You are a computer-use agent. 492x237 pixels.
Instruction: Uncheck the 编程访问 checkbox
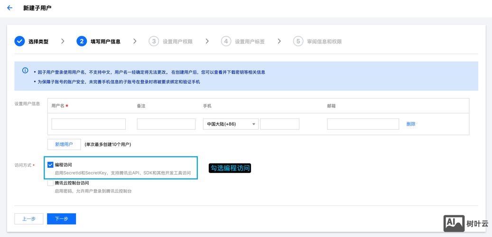pos(50,164)
